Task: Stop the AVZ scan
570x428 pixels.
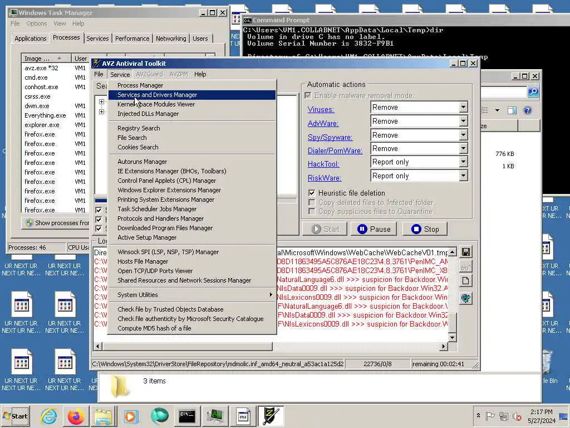Action: (x=425, y=229)
